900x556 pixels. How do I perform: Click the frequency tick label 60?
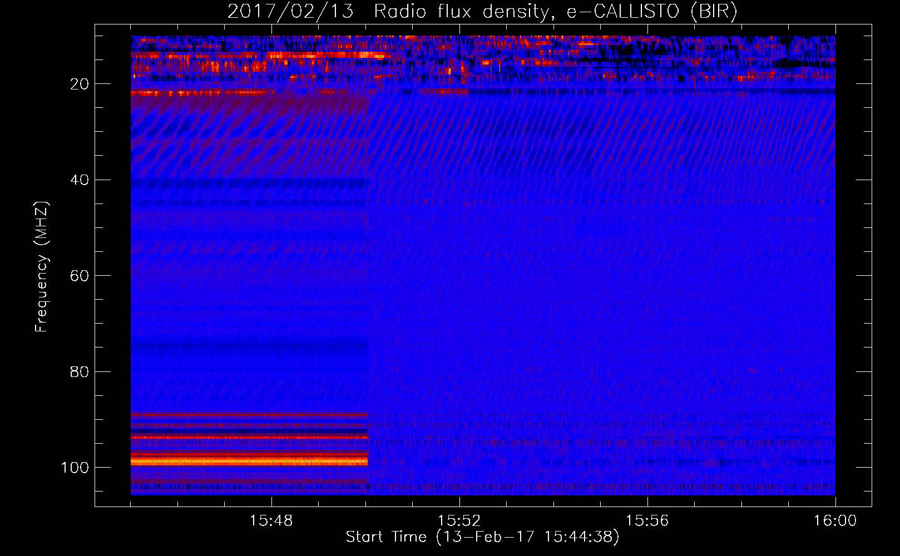click(80, 276)
